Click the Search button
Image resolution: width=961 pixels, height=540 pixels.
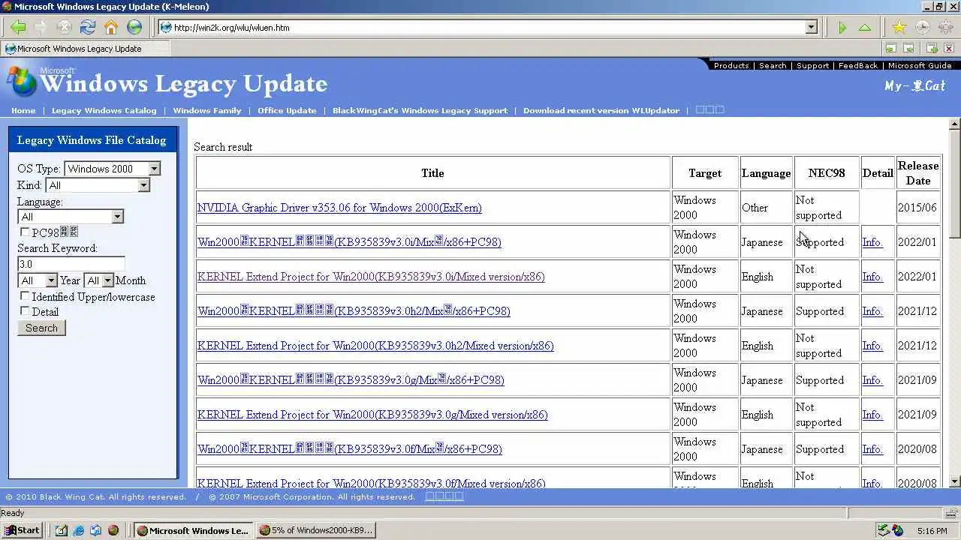(x=41, y=328)
